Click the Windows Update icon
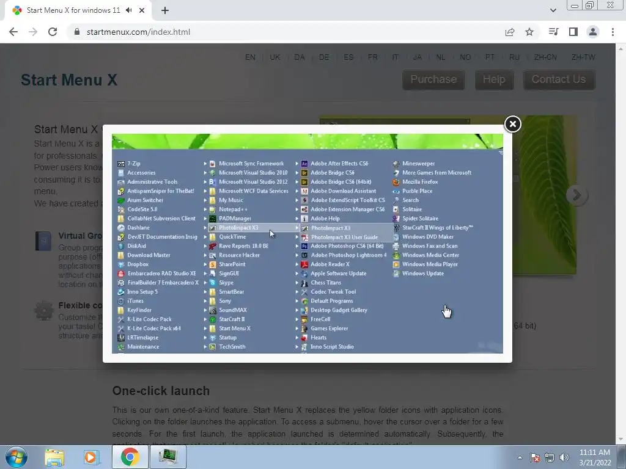The height and width of the screenshot is (469, 626). pyautogui.click(x=396, y=274)
